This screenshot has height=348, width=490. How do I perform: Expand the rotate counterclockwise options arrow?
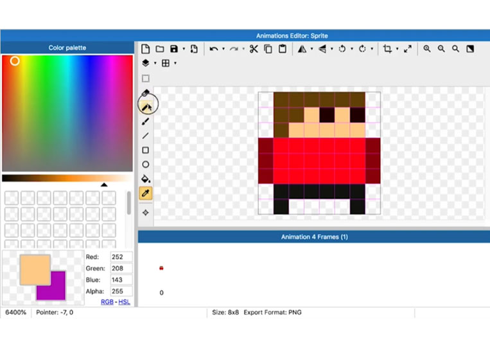click(352, 49)
